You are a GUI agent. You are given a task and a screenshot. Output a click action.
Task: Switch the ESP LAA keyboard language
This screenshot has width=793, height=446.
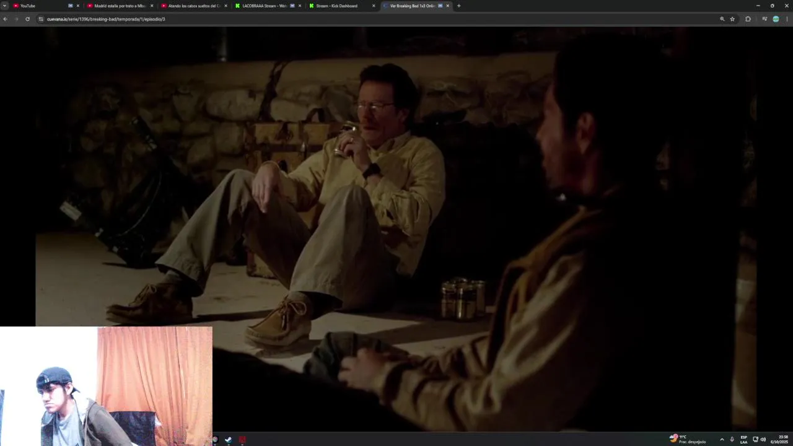click(743, 439)
